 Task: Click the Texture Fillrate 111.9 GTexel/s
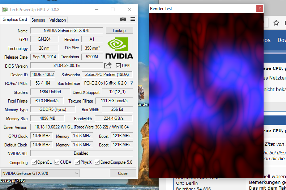[x=114, y=101]
